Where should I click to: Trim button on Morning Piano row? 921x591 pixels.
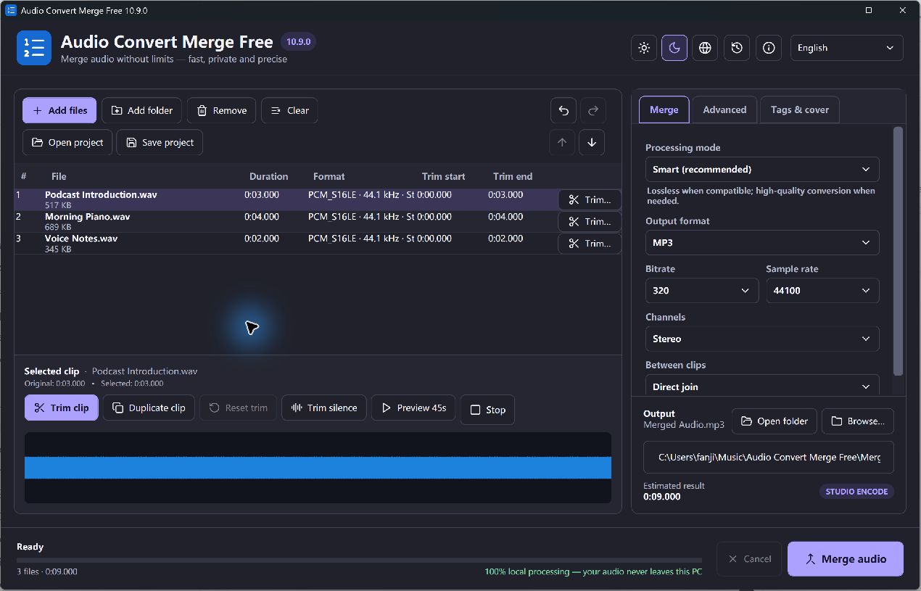[x=590, y=221]
